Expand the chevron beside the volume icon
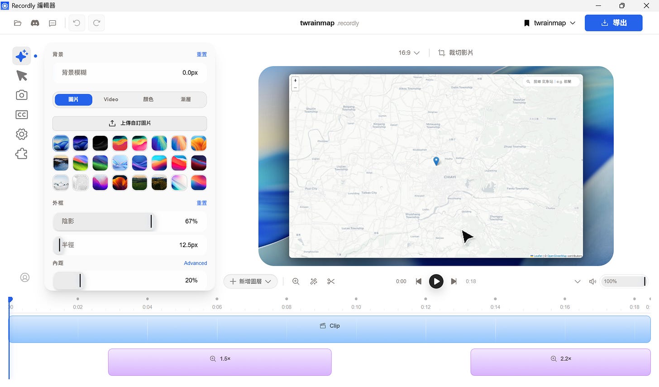Viewport: 659px width, 387px height. (578, 282)
